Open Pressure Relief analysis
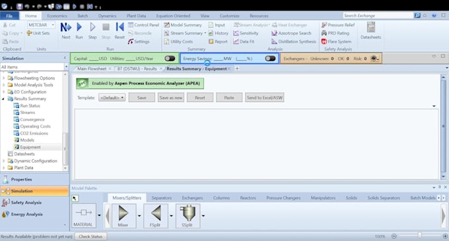This screenshot has width=449, height=241. point(338,25)
